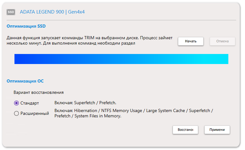Click the blue TRIM progress bar

point(121,59)
